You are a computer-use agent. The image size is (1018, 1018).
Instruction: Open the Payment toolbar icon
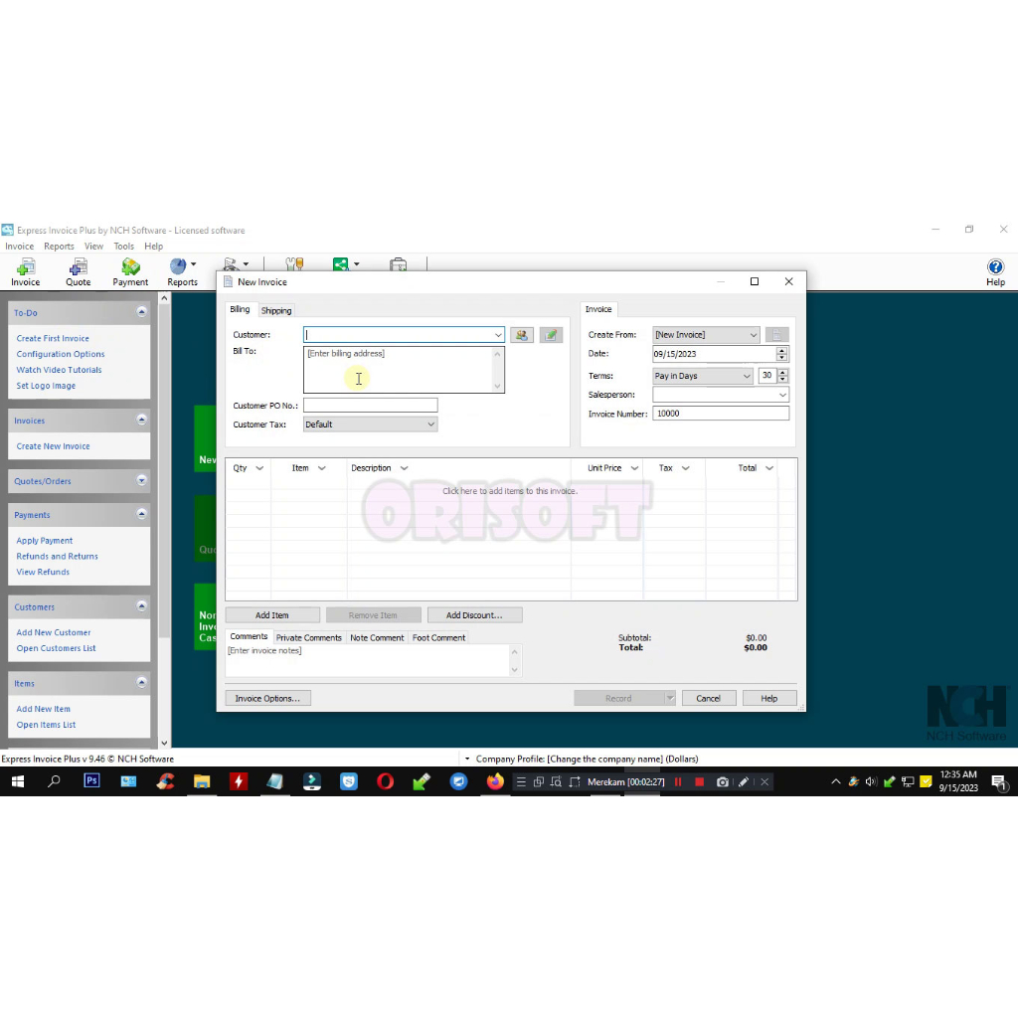[x=130, y=272]
